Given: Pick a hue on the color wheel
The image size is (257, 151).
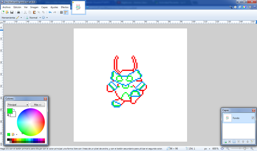Looking at the screenshot, I should pyautogui.click(x=31, y=122).
